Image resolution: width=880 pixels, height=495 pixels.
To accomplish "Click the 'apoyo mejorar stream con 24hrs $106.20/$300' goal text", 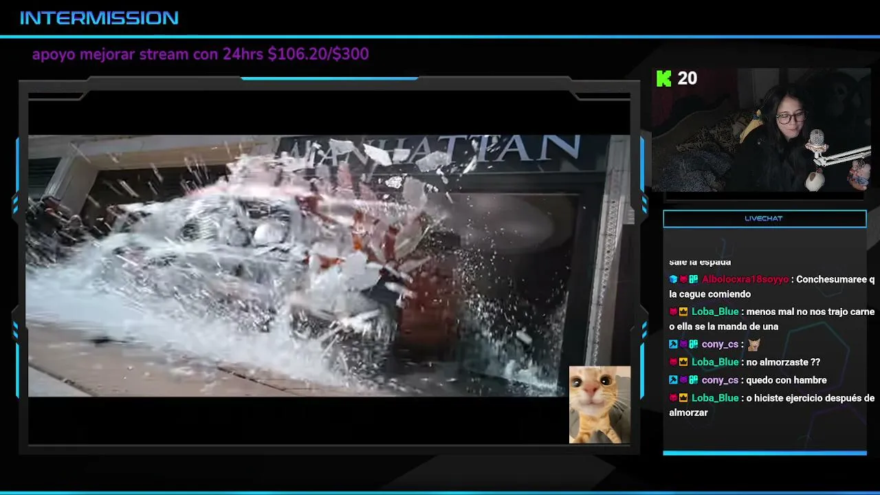I will tap(201, 54).
